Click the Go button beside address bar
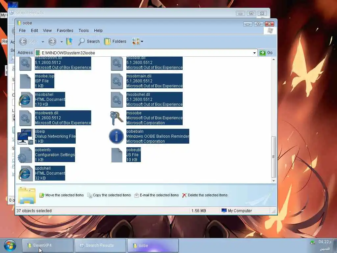This screenshot has width=337, height=253. click(x=266, y=53)
